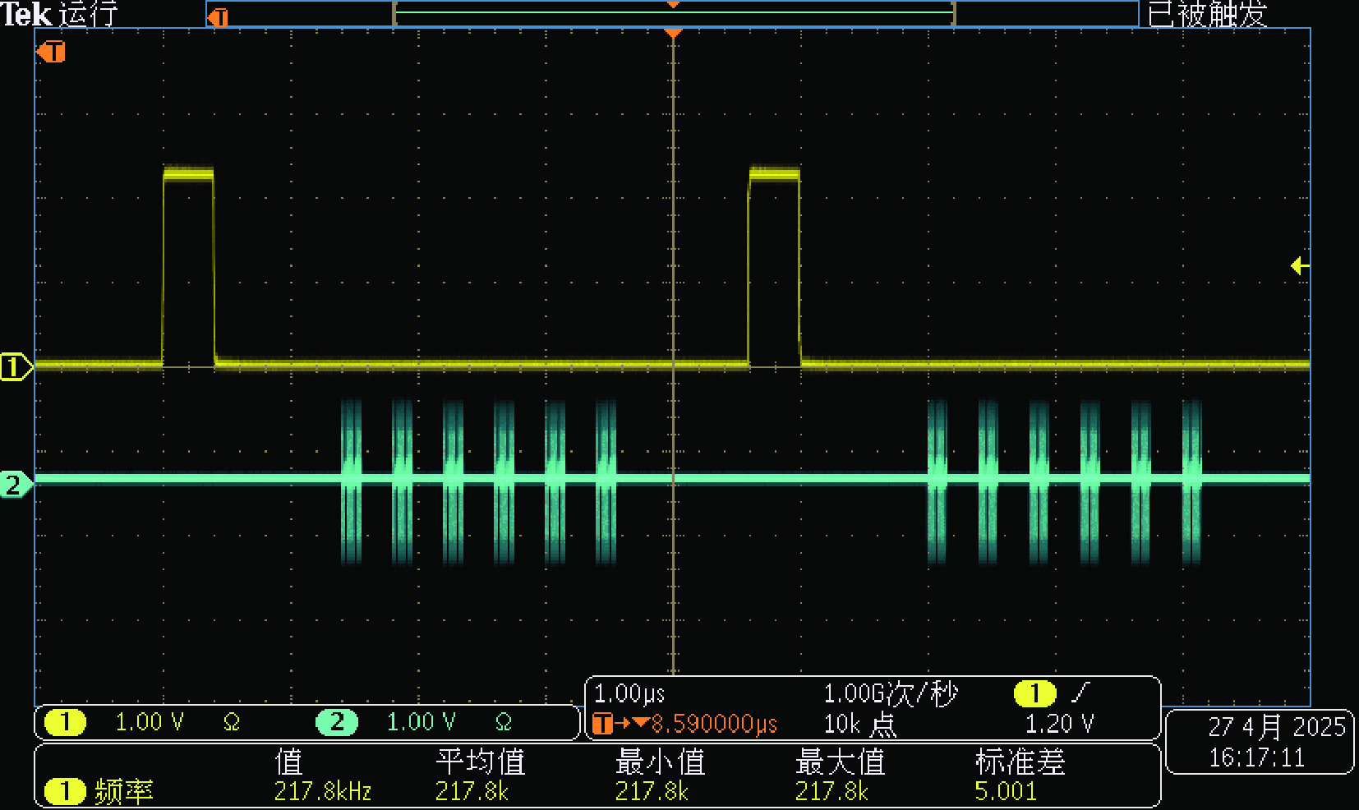Screen dimensions: 1359x810
Task: Select the orange T marker inside the graticule corner
Action: [x=51, y=53]
